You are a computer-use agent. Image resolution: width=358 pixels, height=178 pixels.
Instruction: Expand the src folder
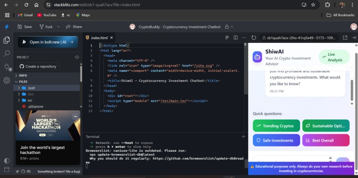(x=47, y=100)
